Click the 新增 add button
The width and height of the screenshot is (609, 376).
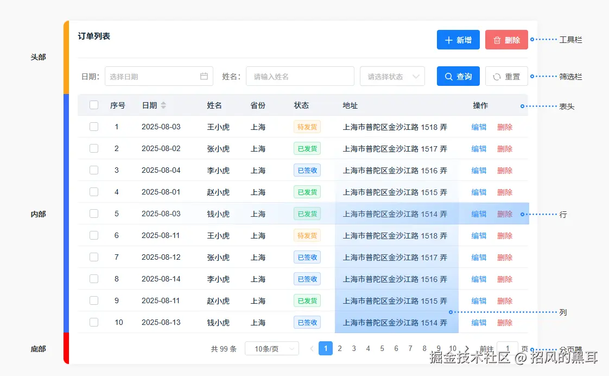[458, 40]
